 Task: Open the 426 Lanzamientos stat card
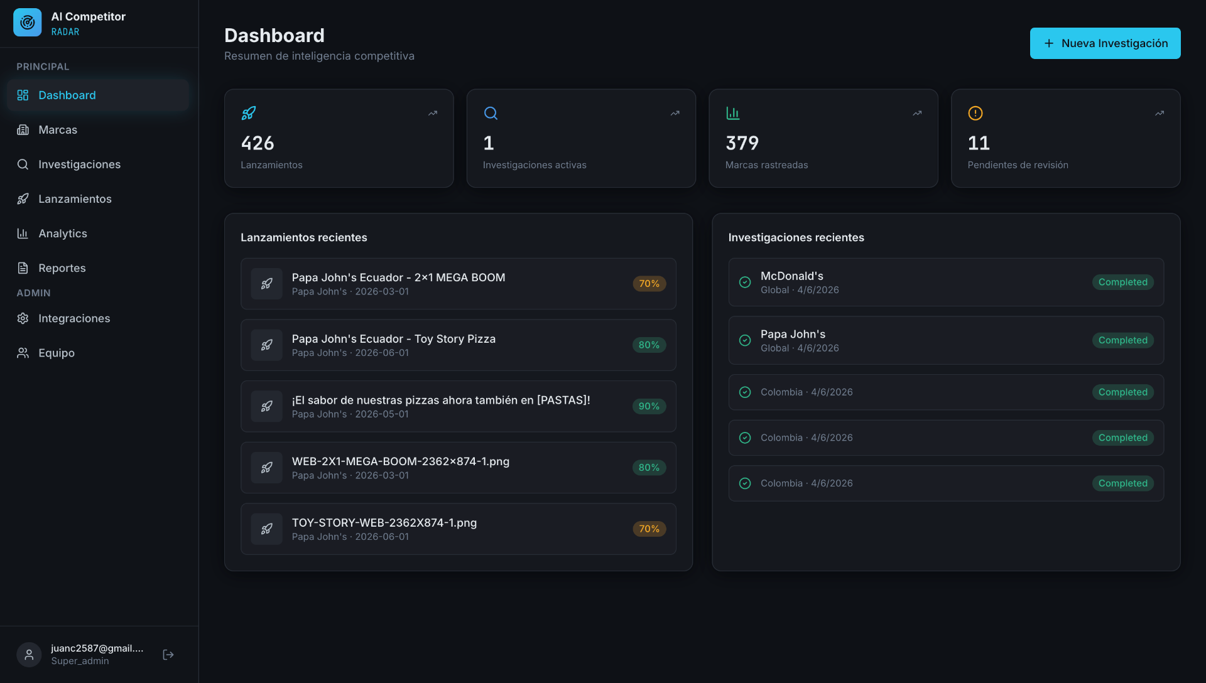339,138
